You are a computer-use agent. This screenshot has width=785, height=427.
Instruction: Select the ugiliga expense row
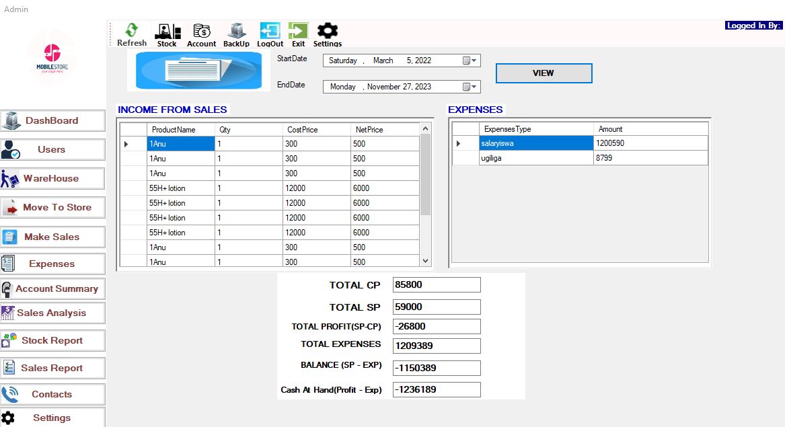pos(581,157)
